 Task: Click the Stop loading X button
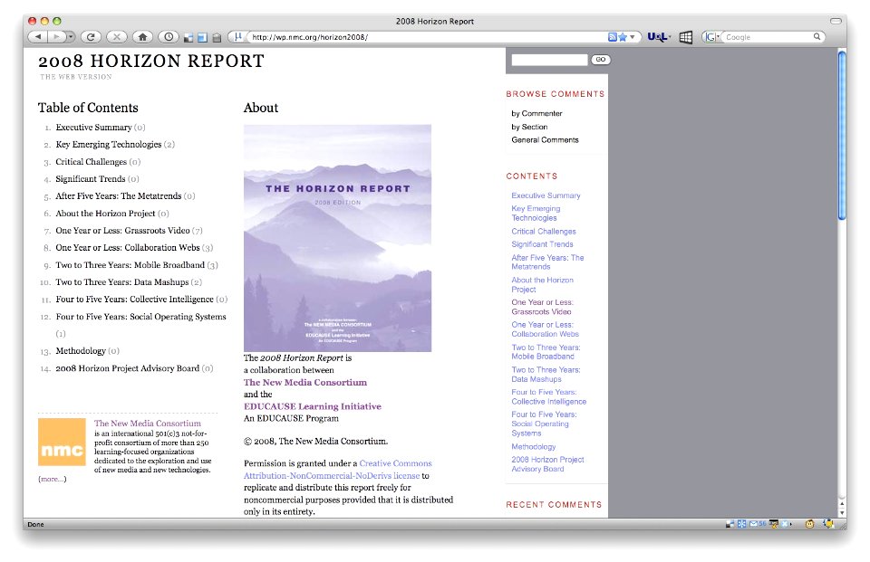click(117, 37)
